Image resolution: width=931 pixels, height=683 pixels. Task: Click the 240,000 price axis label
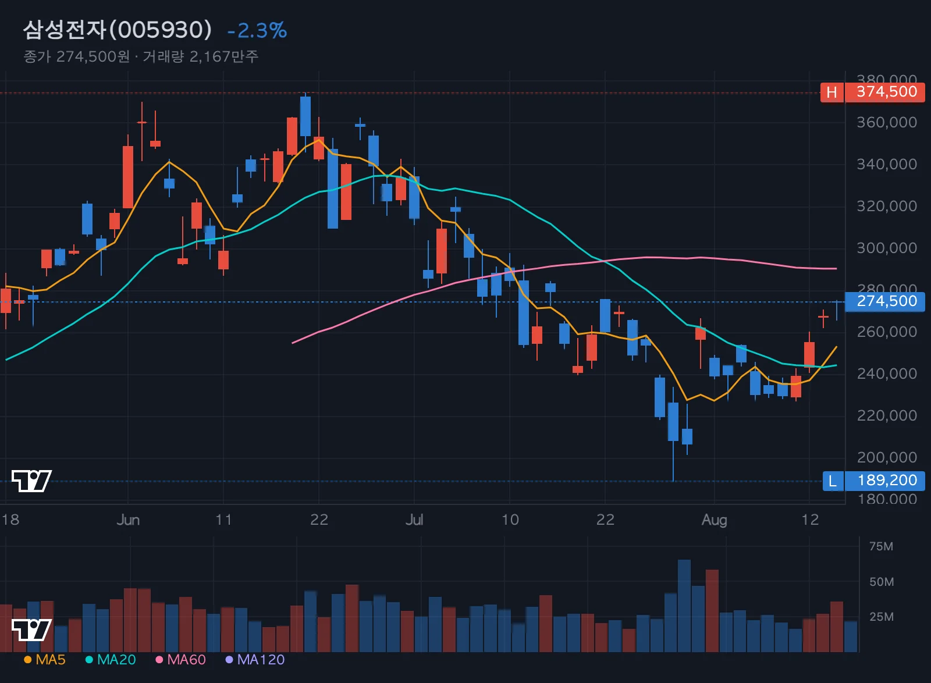pos(887,373)
